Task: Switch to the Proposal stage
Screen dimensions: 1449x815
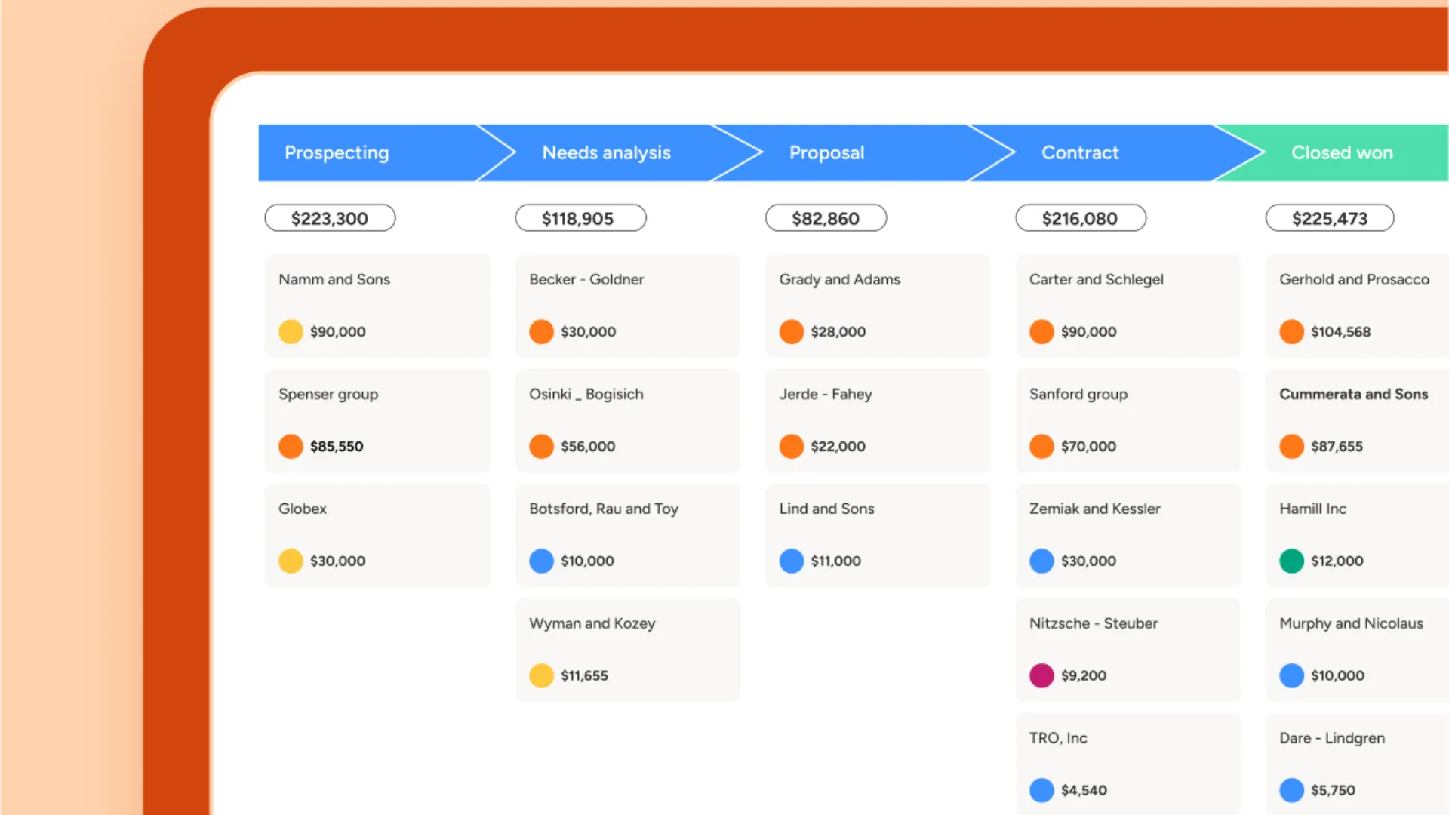Action: pyautogui.click(x=826, y=152)
